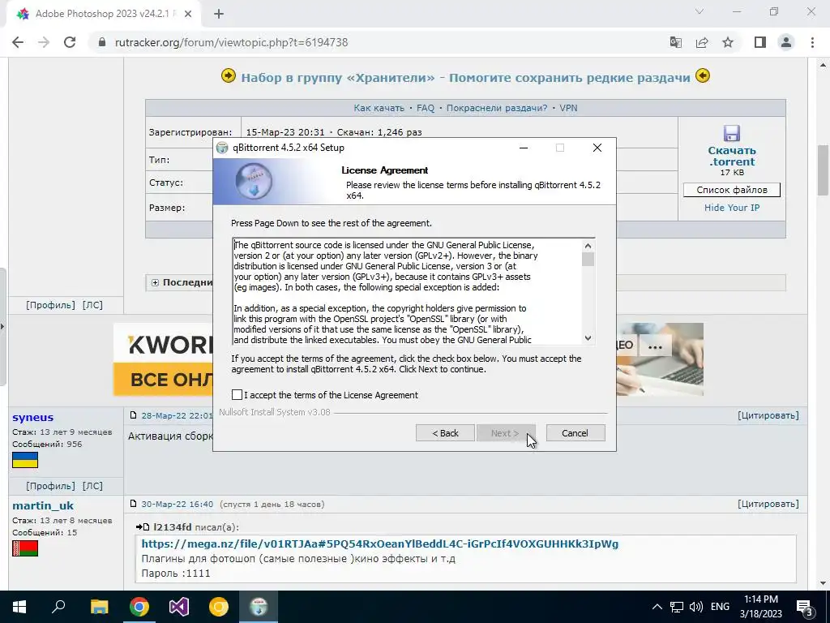This screenshot has width=830, height=623.
Task: Open volume tray icon
Action: point(696,607)
